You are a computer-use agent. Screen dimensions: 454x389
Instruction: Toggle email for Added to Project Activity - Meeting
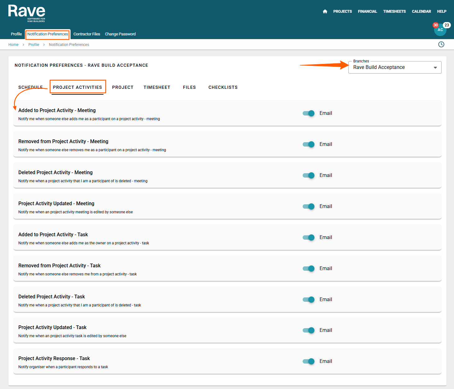pyautogui.click(x=309, y=113)
